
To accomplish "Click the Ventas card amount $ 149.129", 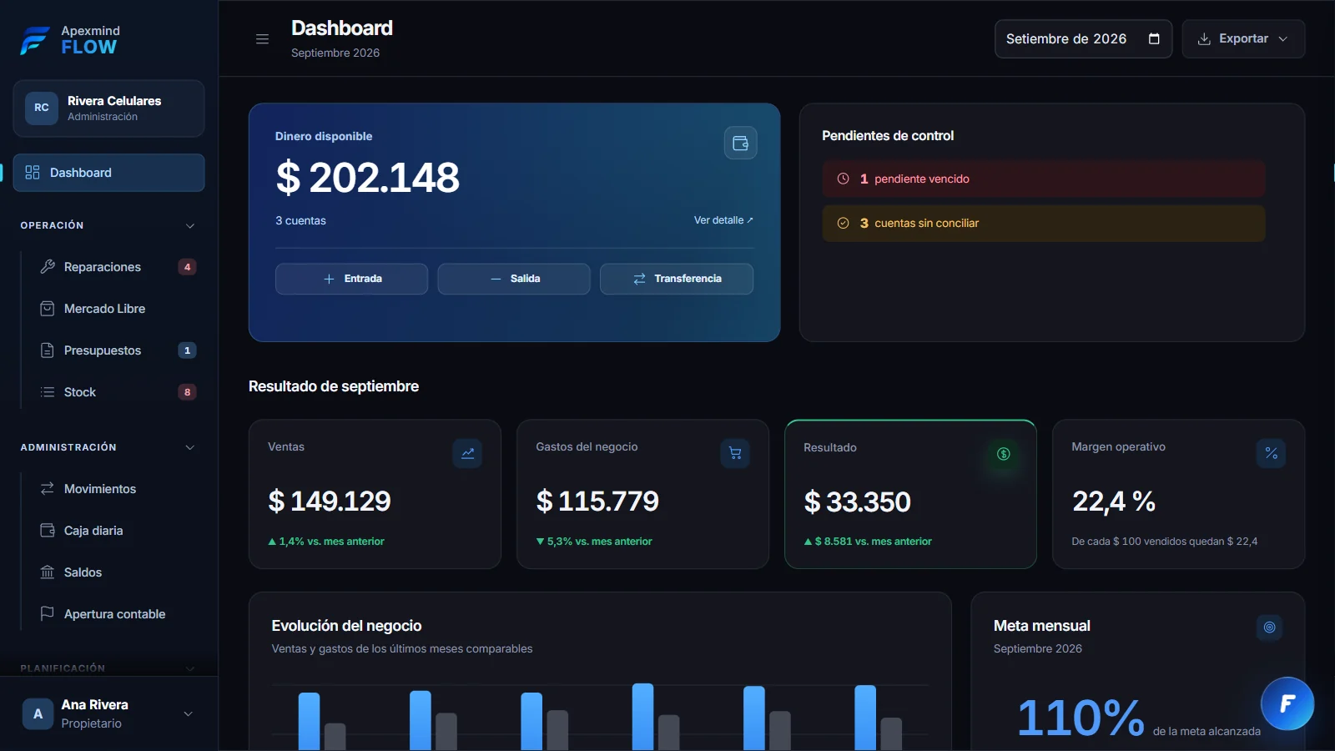I will click(x=330, y=501).
